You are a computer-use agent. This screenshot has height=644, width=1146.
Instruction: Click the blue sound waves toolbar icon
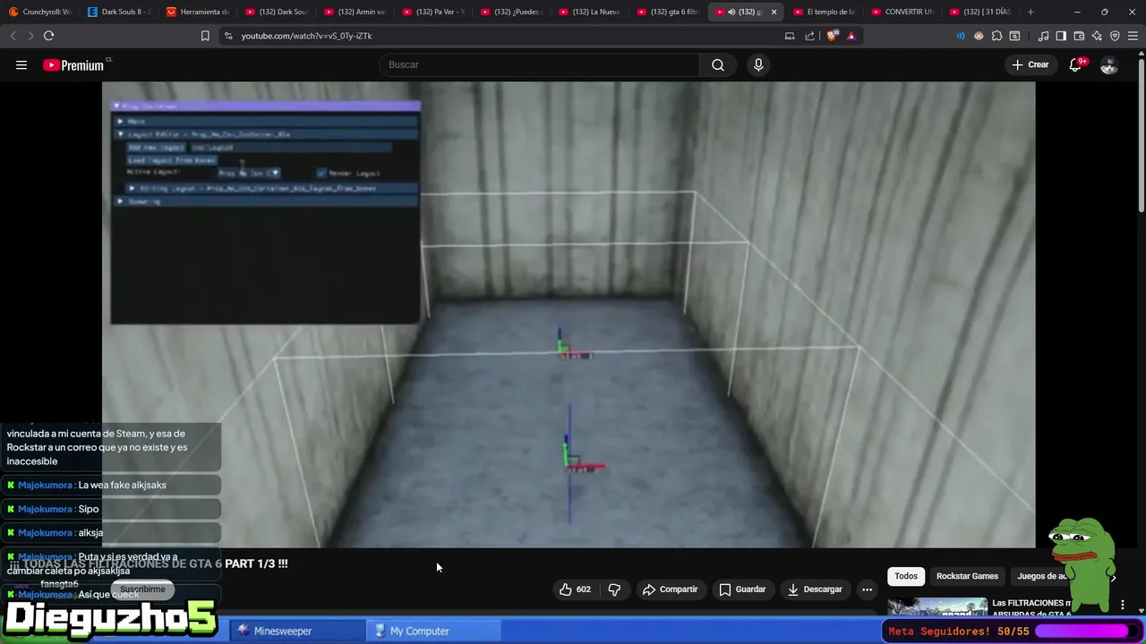[961, 36]
